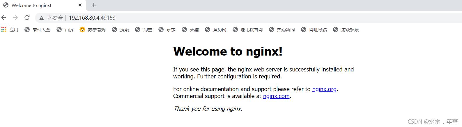This screenshot has height=127, width=462.
Task: Click the not-secure warning triangle icon
Action: tap(42, 18)
